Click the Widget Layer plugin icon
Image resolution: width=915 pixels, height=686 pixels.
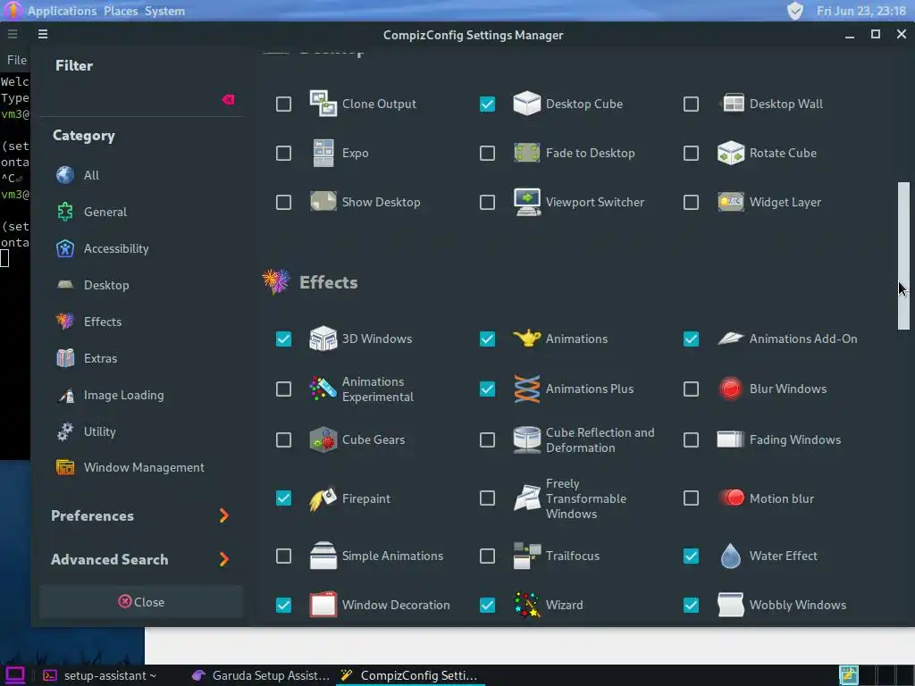coord(731,202)
